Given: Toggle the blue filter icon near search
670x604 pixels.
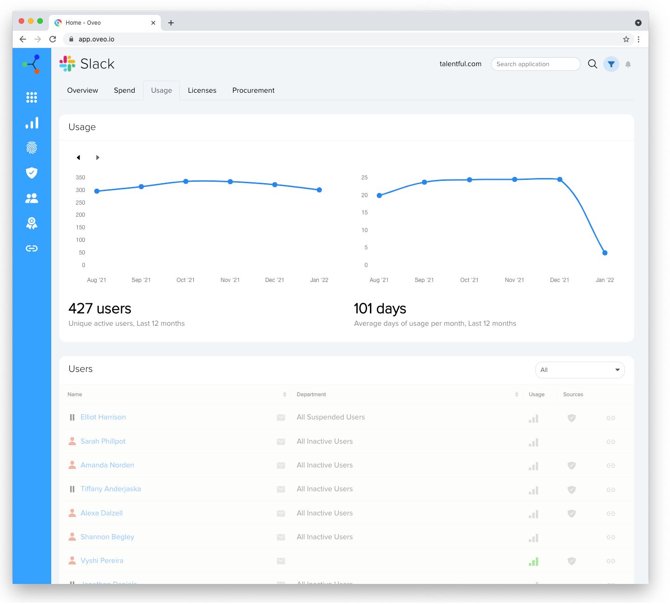Looking at the screenshot, I should coord(611,64).
